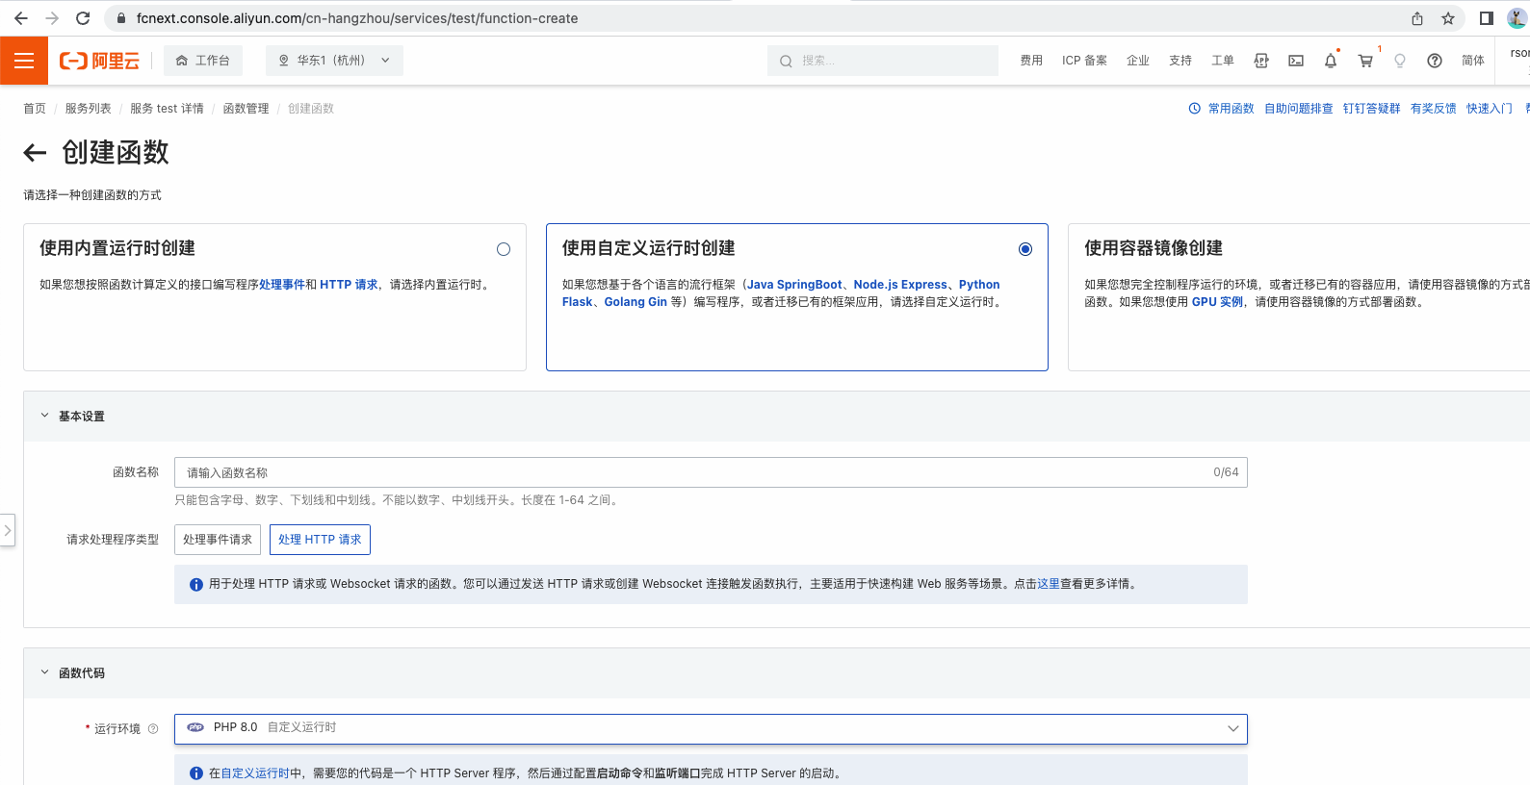Click GPU 实例 link
1530x785 pixels.
click(1217, 302)
